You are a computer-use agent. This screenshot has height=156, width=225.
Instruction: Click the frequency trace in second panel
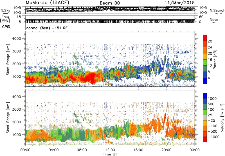110,21
